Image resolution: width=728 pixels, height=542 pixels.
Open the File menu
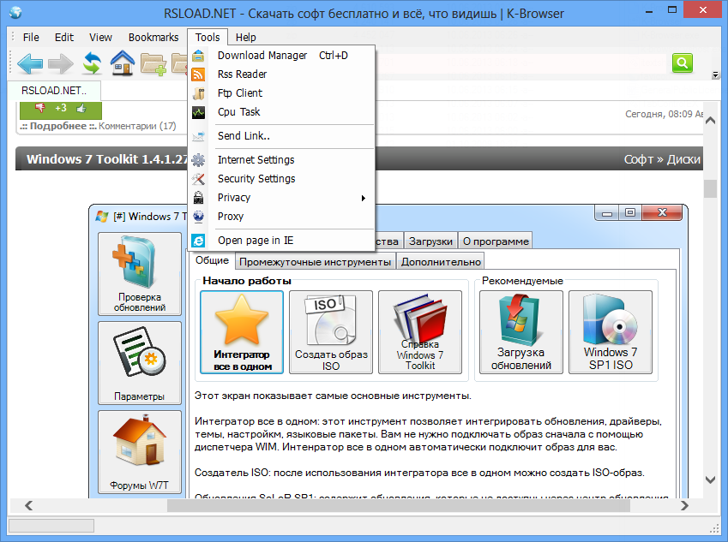point(31,37)
